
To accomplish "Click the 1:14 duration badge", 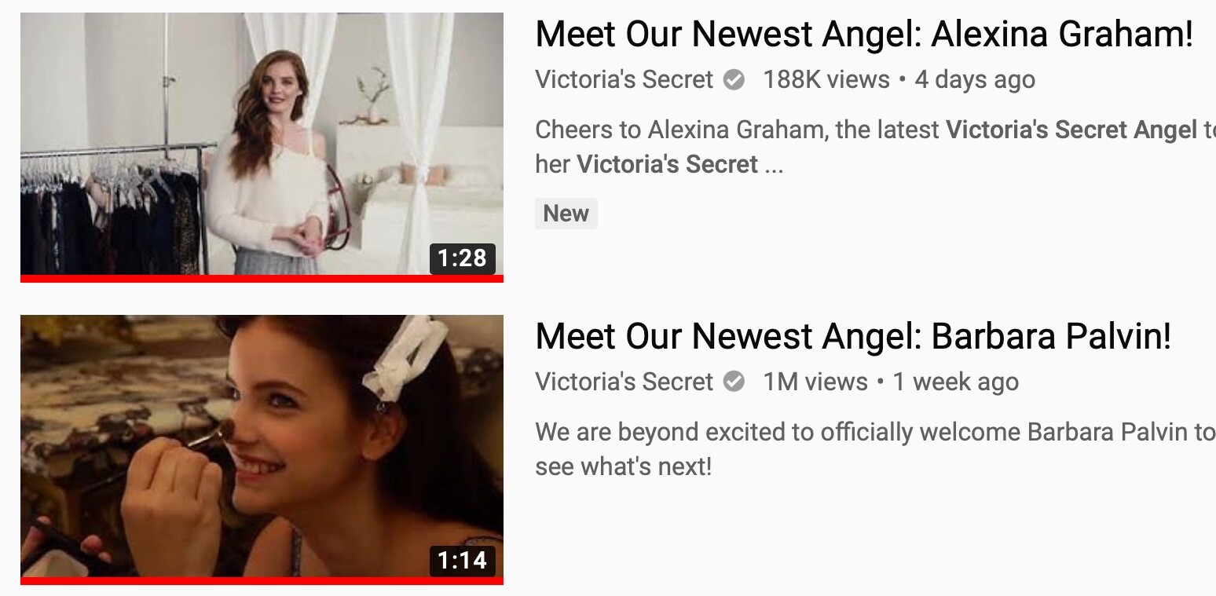I will tap(463, 561).
